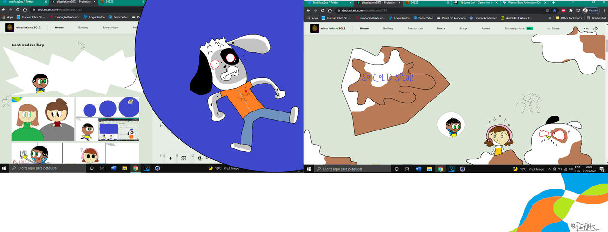Open Chrome on right taskbar
This screenshot has width=608, height=232.
pos(440,168)
